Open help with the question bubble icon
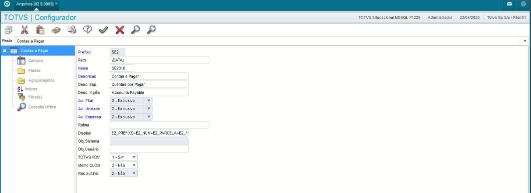Screen dimensions: 531x193 tap(87, 29)
